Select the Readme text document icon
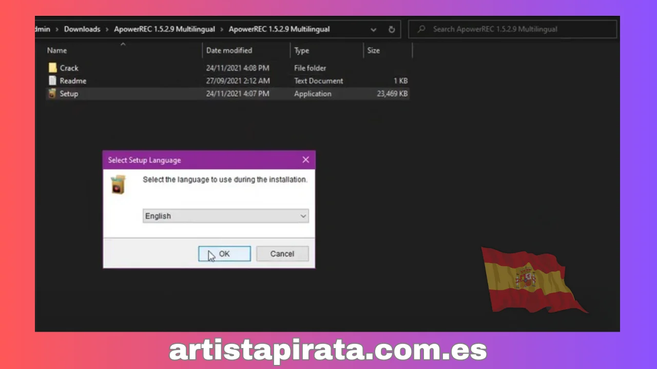657x369 pixels. (x=52, y=80)
